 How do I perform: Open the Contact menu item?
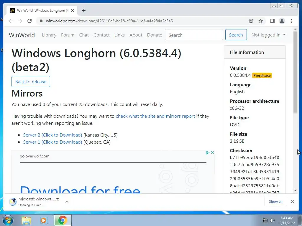tap(101, 35)
